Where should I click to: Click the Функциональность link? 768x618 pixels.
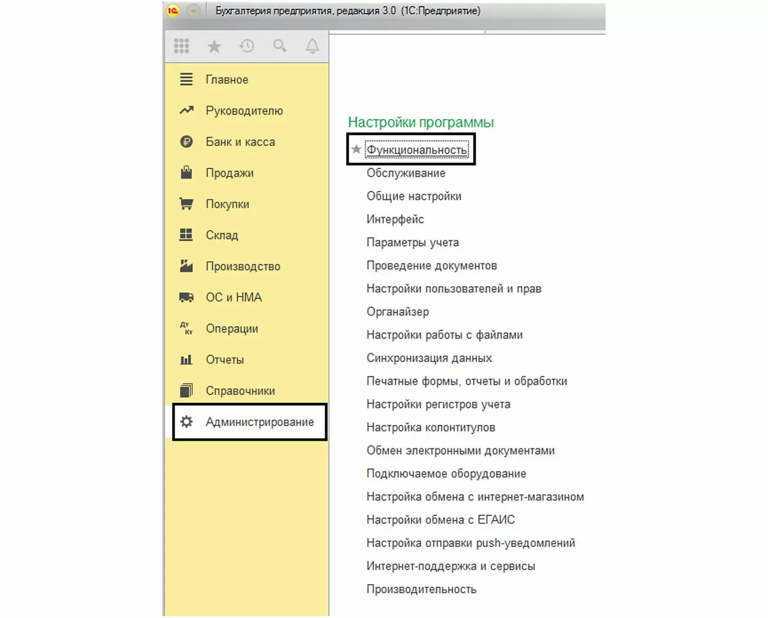coord(417,150)
